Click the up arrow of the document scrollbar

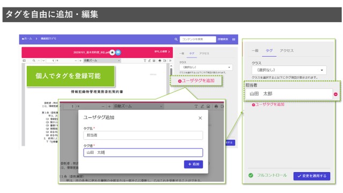[x=171, y=65]
